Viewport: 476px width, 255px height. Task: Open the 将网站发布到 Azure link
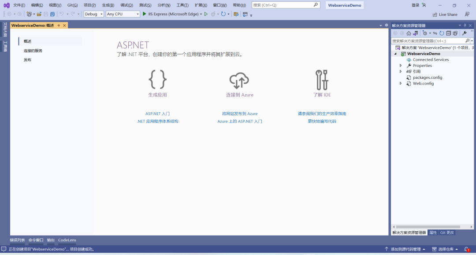[x=240, y=114]
